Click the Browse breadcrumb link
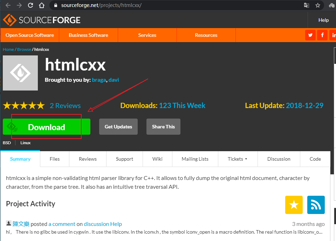This screenshot has height=241, width=336. point(24,49)
